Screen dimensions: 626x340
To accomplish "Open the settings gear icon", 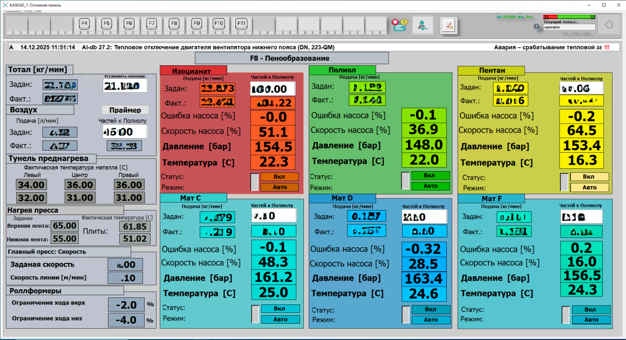I will tap(609, 25).
